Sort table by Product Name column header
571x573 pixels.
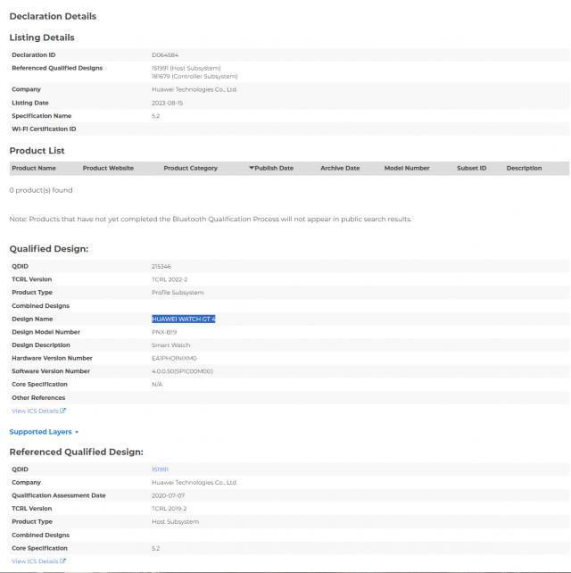tap(34, 168)
